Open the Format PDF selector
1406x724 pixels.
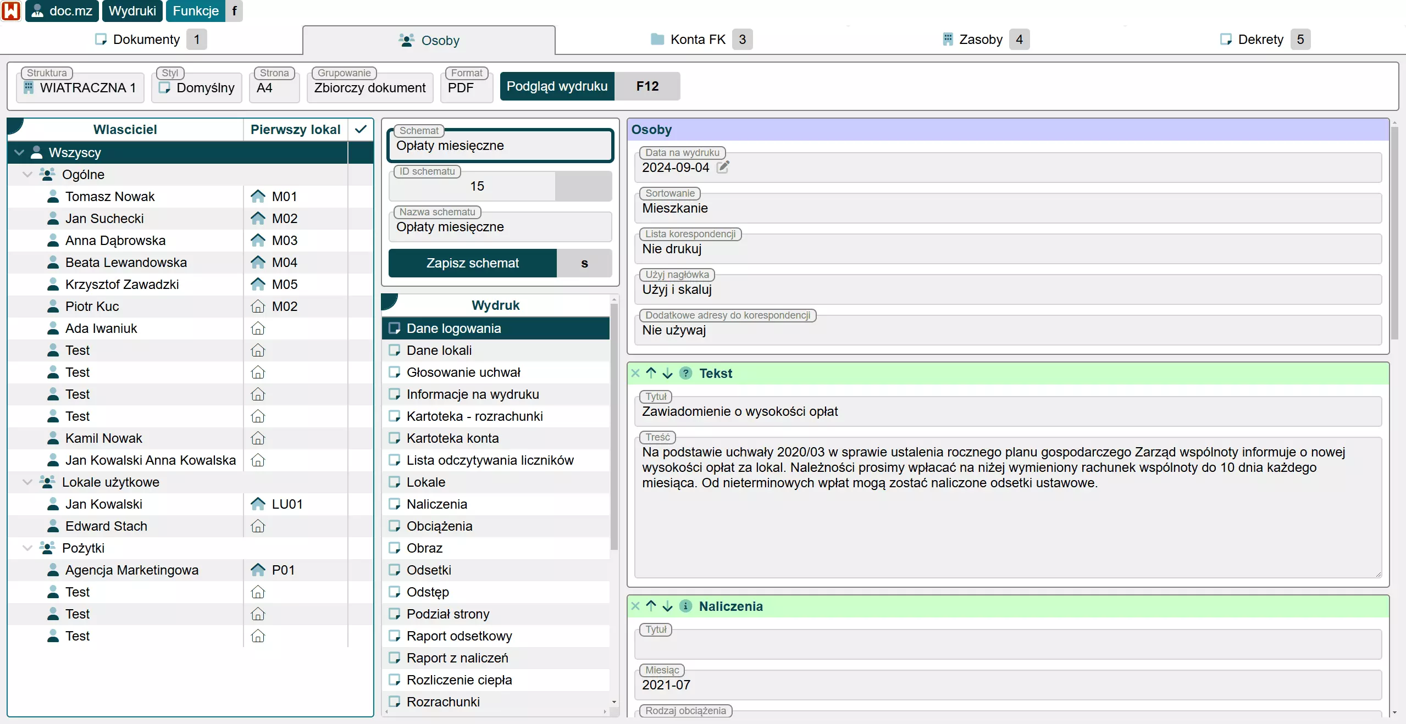click(467, 87)
